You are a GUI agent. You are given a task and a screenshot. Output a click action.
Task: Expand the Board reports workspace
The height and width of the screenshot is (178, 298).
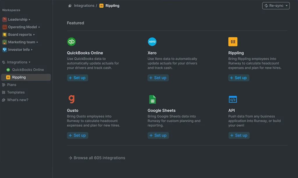tap(34, 35)
